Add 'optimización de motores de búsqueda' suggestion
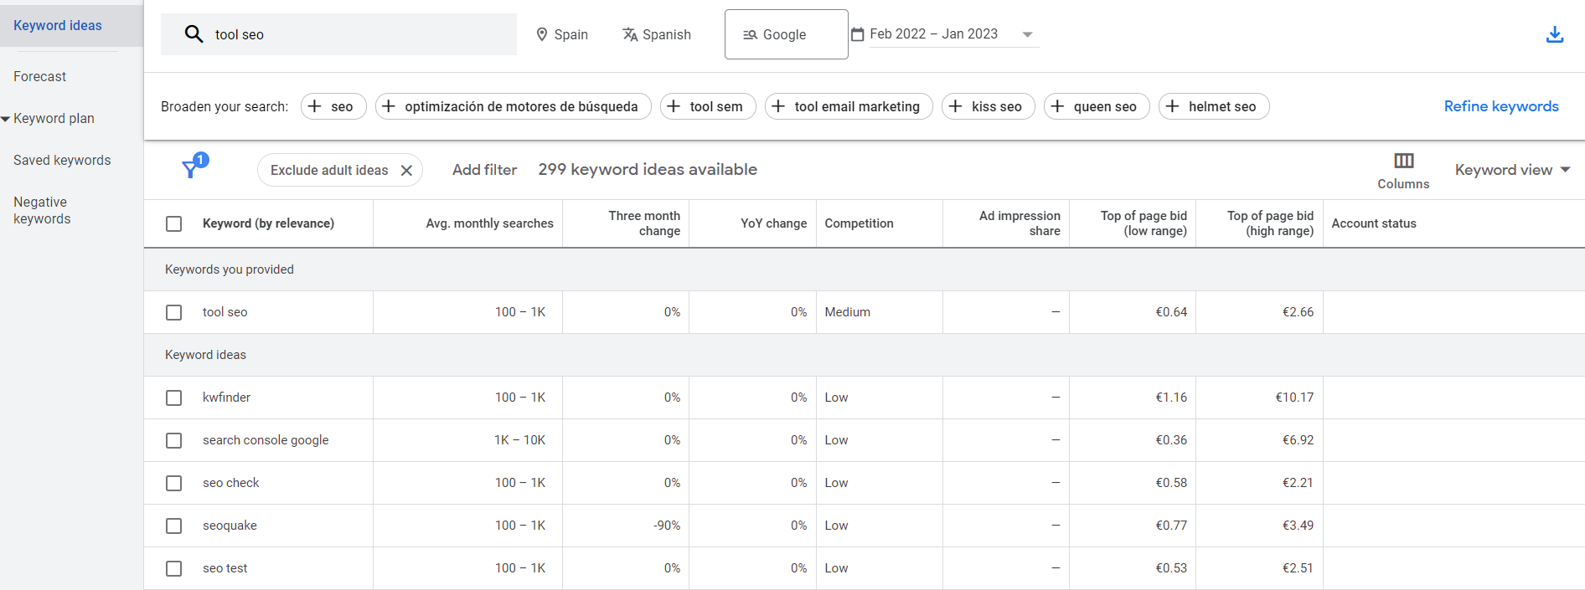 [x=514, y=106]
